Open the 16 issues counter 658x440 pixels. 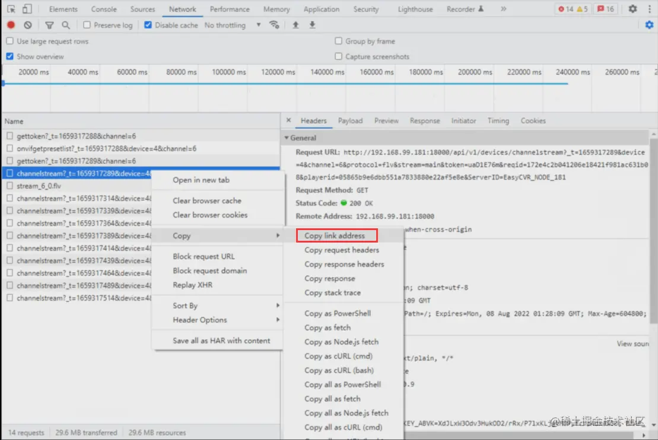pyautogui.click(x=606, y=9)
